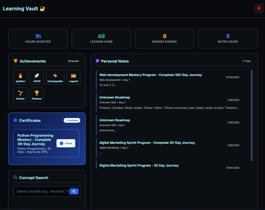This screenshot has width=265, height=210.
Task: Select the Starter seedling badge icon
Action: pos(20,93)
